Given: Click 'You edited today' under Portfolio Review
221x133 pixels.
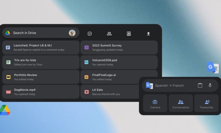Looking at the screenshot, I should pos(24,80).
